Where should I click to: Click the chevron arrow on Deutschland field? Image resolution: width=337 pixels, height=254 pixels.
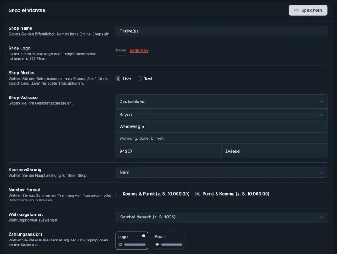click(x=321, y=102)
